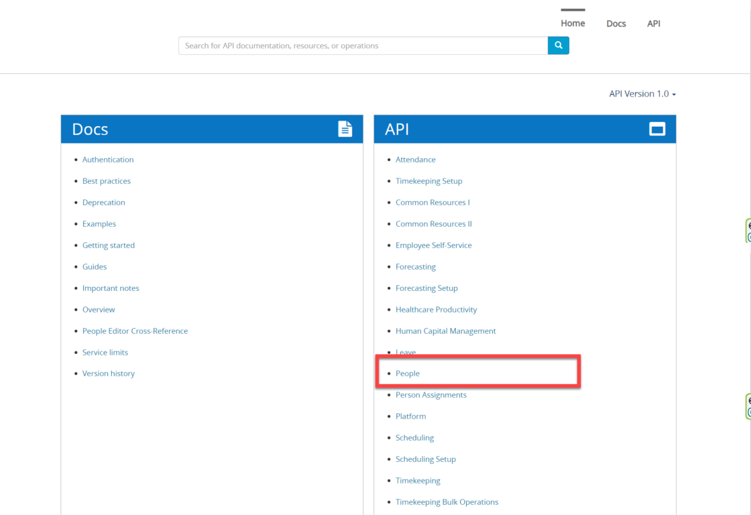Open the Timekeeping Bulk Operations API
751x515 pixels.
pyautogui.click(x=447, y=502)
